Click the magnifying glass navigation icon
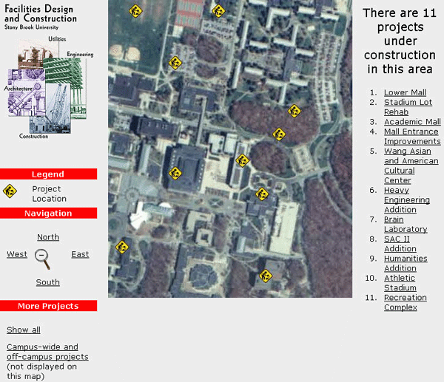Screen dimensions: 444x382 pyautogui.click(x=43, y=258)
